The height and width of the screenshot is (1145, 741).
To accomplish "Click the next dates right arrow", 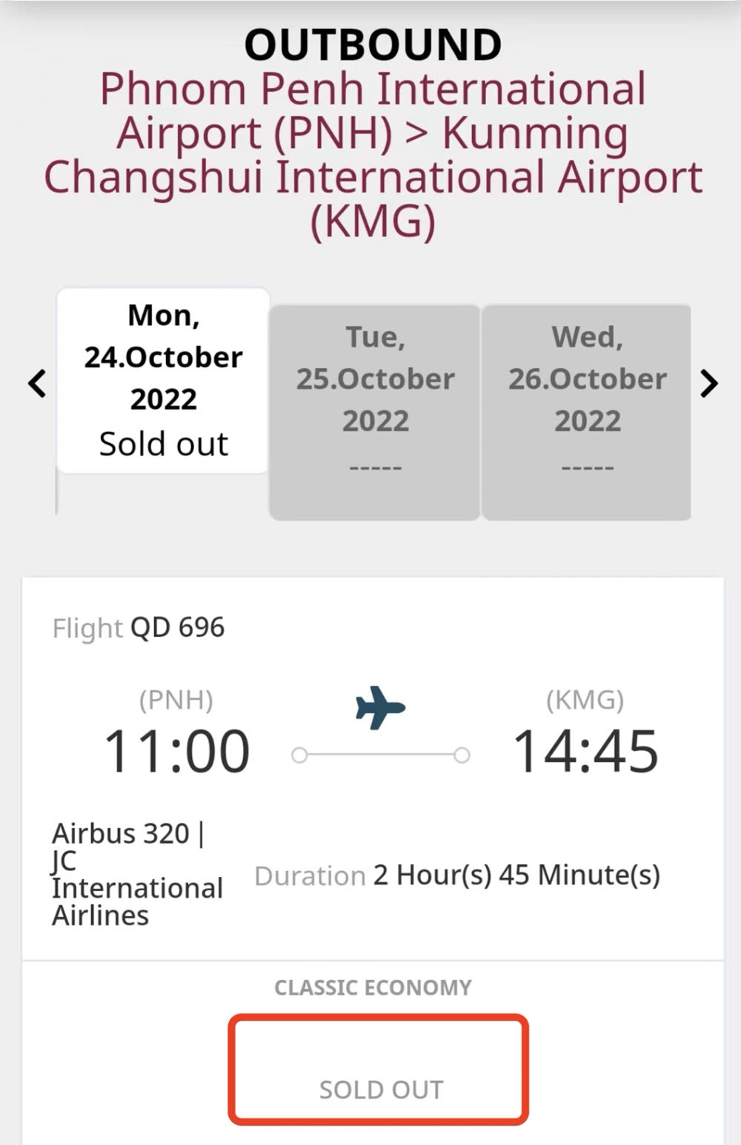I will (x=709, y=384).
